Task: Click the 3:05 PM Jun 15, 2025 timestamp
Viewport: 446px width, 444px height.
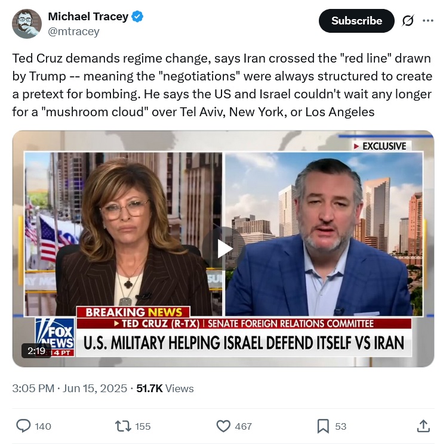Action: click(70, 388)
